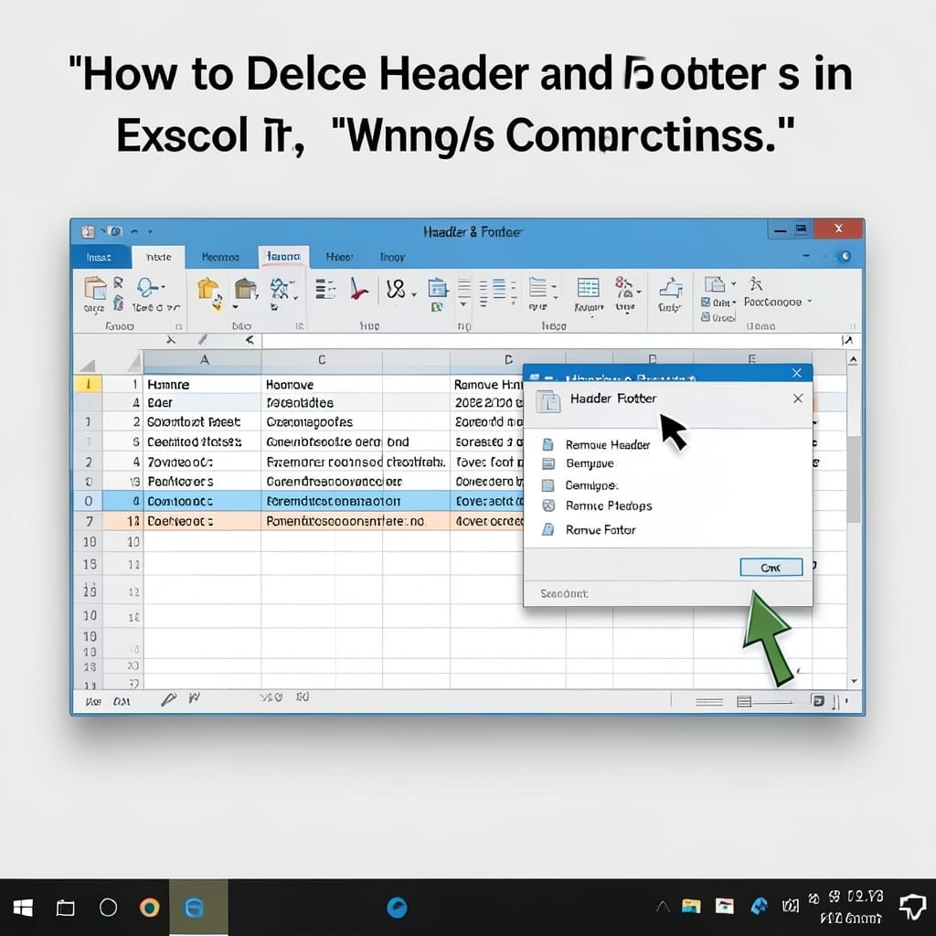This screenshot has width=936, height=936.
Task: Click the pencil icon in status bar
Action: coord(169,699)
